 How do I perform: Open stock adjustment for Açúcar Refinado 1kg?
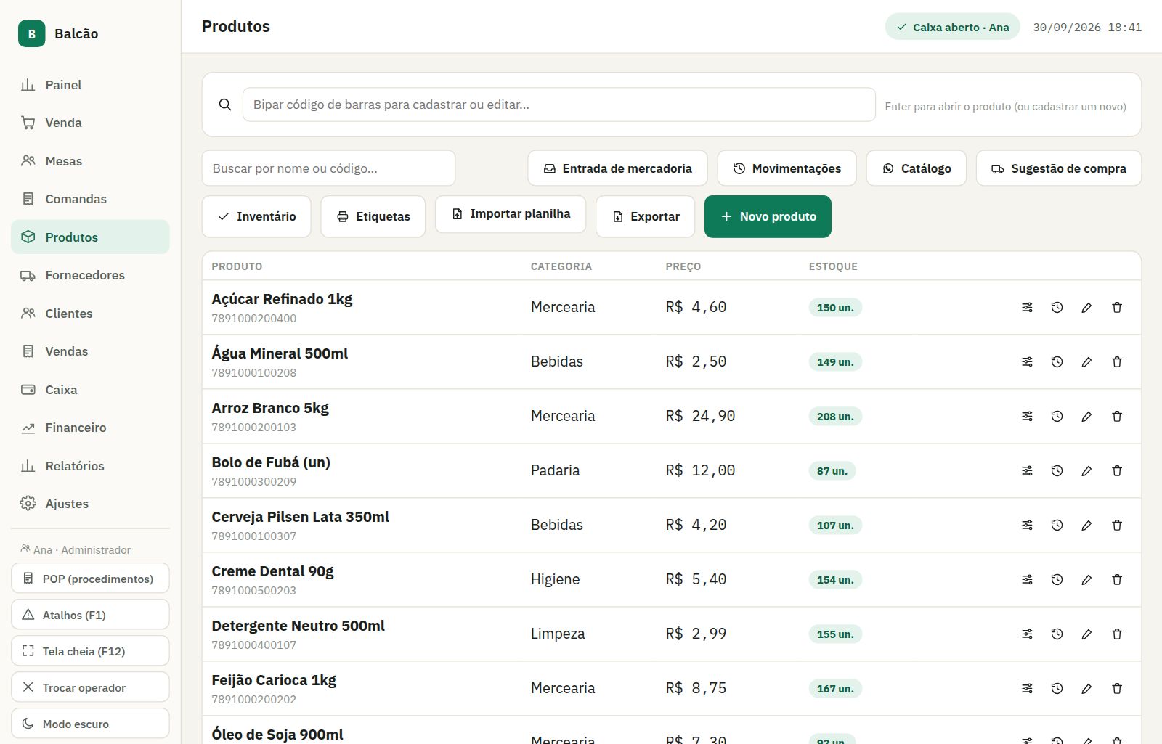[1027, 308]
